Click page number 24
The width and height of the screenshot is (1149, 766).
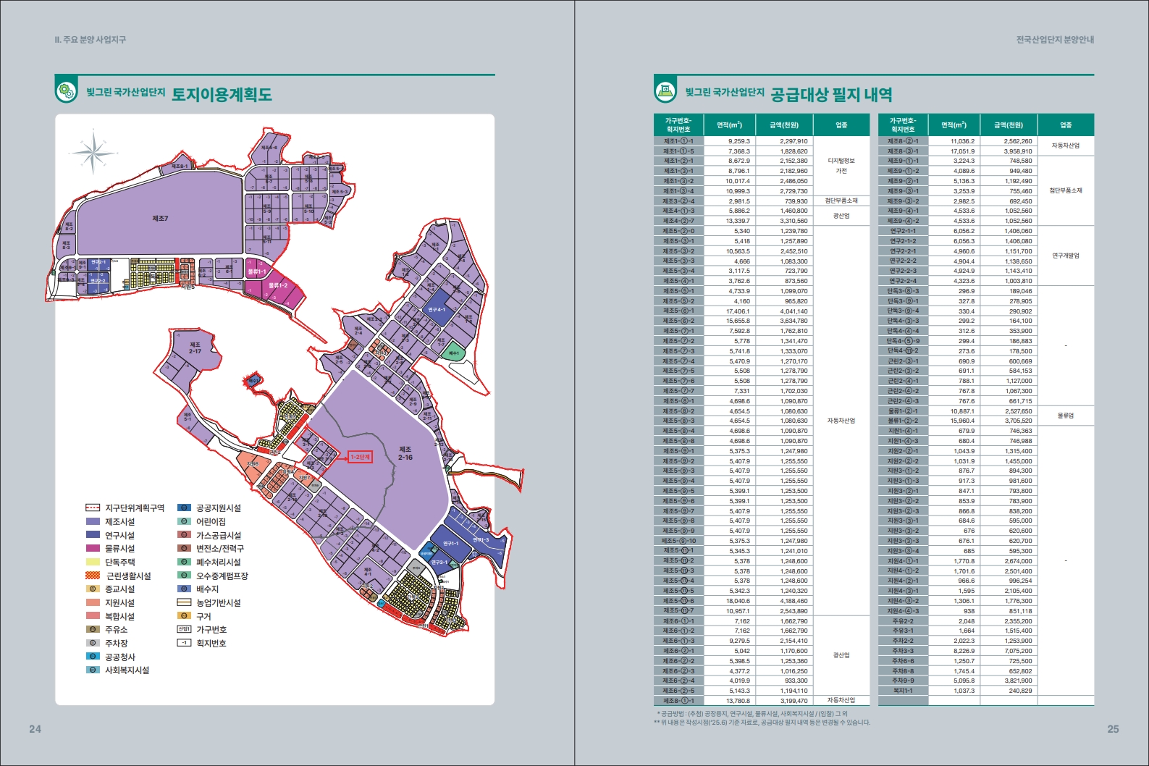point(35,729)
